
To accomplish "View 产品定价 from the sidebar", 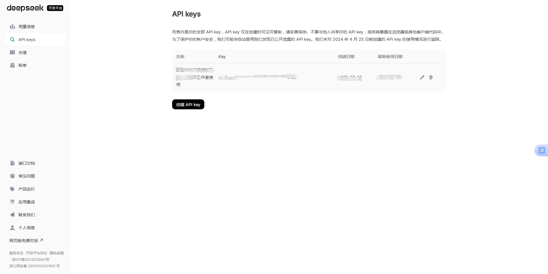I will 35,189.
